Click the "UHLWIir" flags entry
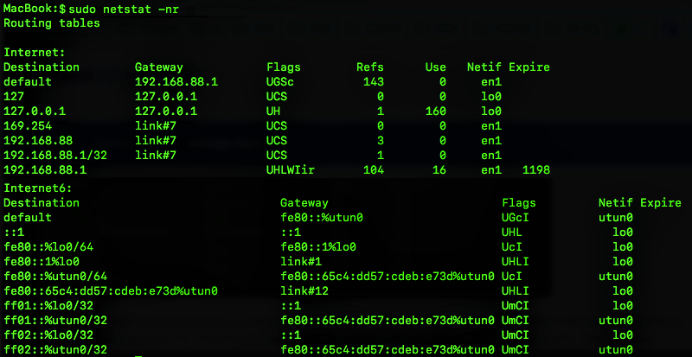 tap(292, 170)
